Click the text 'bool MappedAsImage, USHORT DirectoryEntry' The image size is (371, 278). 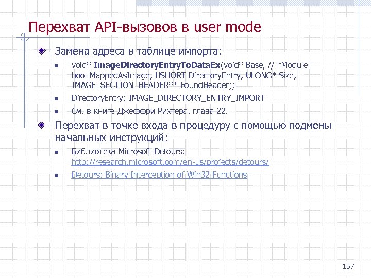pos(156,75)
